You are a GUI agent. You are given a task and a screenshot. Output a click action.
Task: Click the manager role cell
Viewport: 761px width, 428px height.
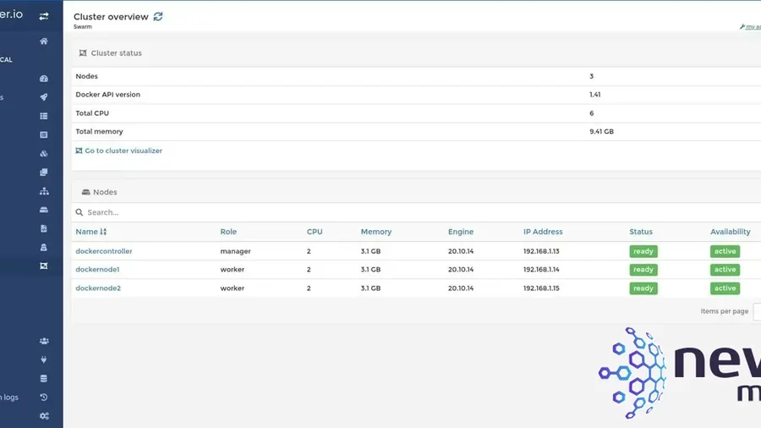pos(235,251)
